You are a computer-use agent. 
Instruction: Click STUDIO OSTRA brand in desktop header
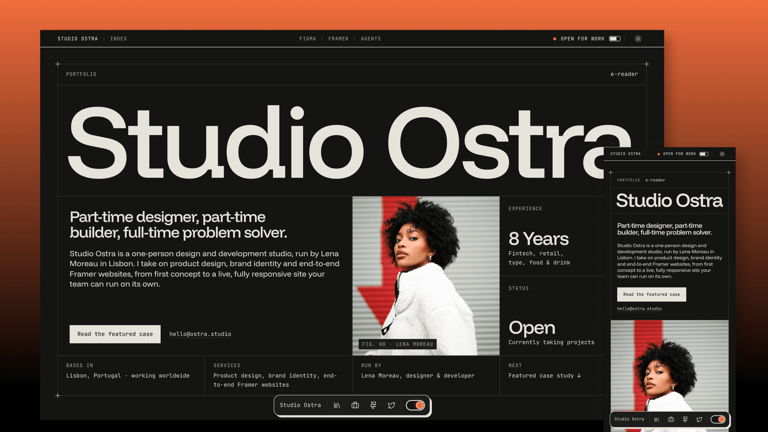(78, 39)
